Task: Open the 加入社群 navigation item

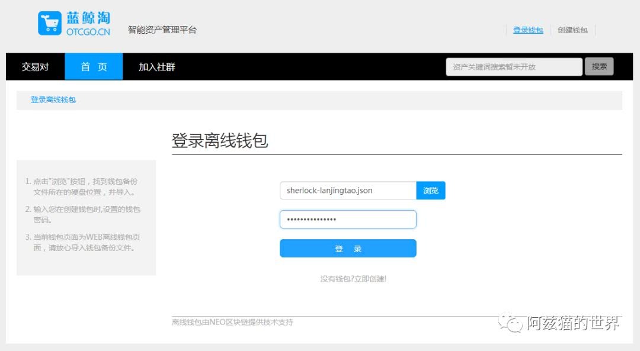Action: tap(157, 67)
